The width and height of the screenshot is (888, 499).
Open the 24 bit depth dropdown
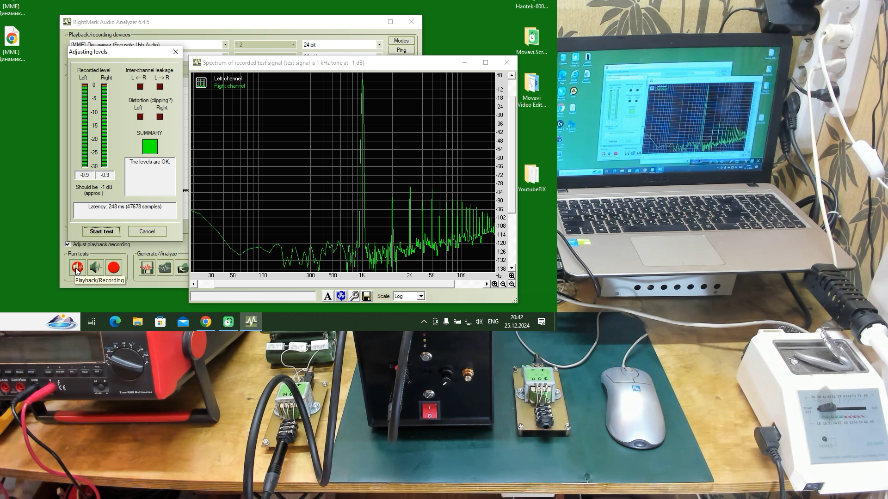click(379, 45)
